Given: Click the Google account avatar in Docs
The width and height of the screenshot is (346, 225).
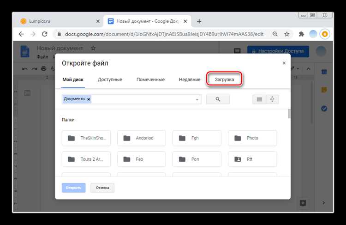Looking at the screenshot, I should tap(321, 51).
